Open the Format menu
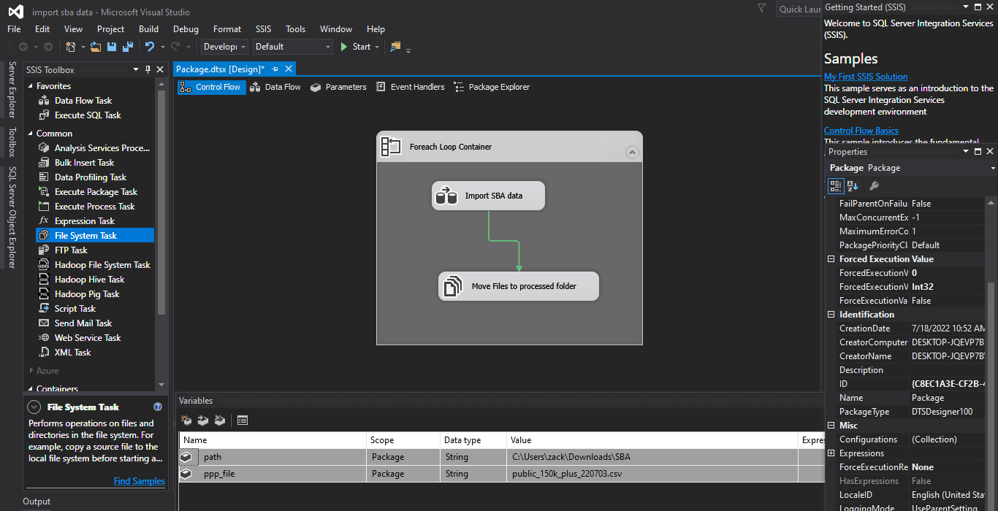Image resolution: width=998 pixels, height=511 pixels. pyautogui.click(x=227, y=29)
